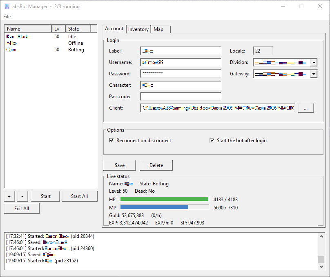Open the Gateway dropdown arrow
Viewport: 330px width, 277px height.
314,74
